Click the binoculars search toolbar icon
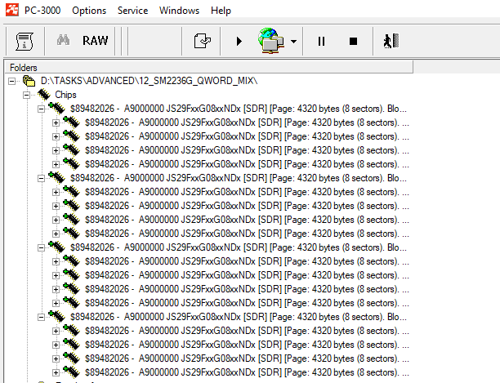 63,41
